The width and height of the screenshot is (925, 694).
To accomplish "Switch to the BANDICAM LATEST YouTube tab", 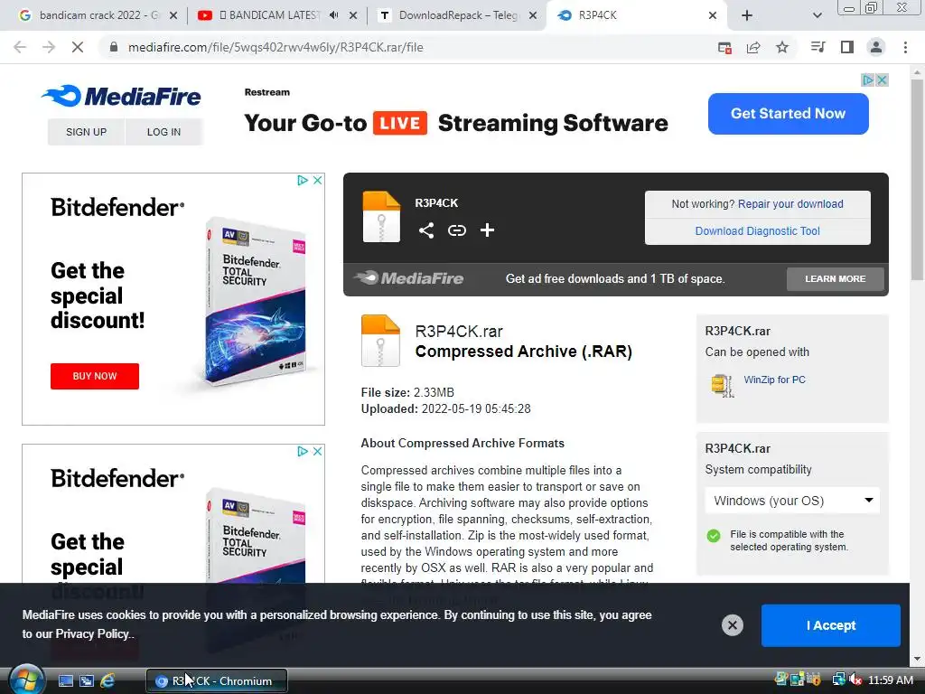I will [268, 15].
